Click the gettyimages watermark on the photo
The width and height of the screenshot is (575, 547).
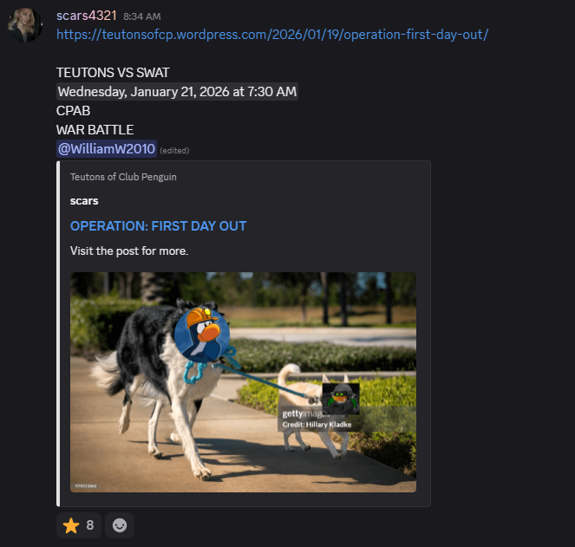(306, 414)
